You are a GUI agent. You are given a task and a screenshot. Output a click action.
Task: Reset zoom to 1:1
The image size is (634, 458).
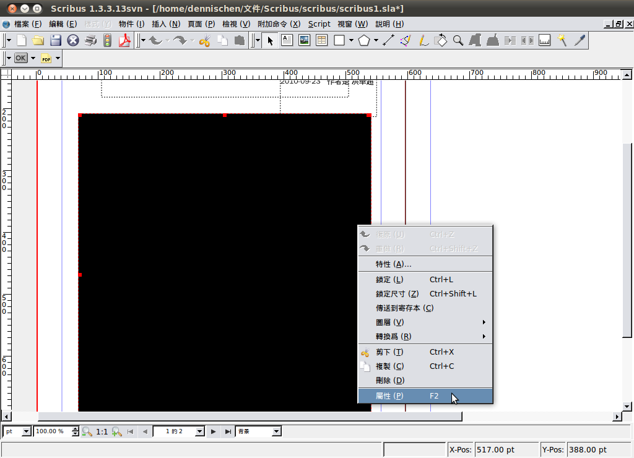[x=102, y=431]
